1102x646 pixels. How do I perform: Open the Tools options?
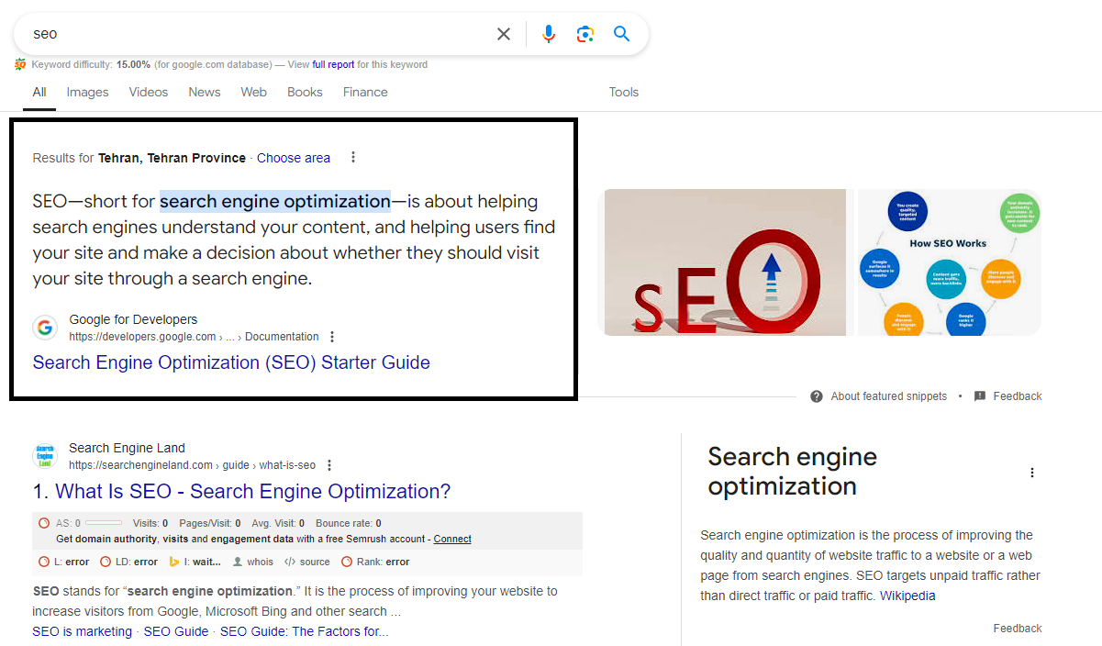[x=624, y=92]
